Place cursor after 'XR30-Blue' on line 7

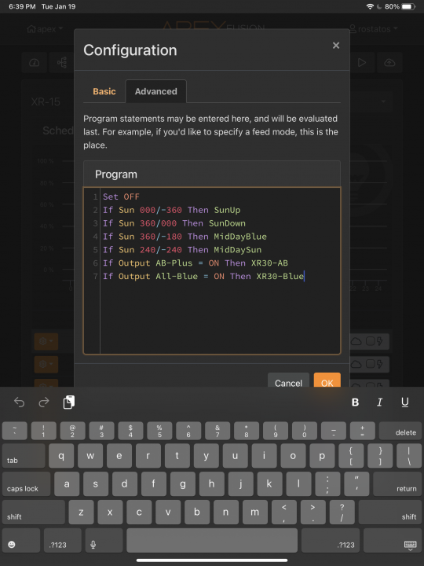(x=305, y=276)
